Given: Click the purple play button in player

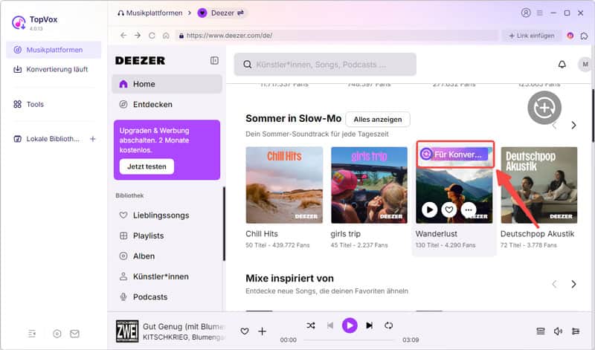Looking at the screenshot, I should [350, 325].
